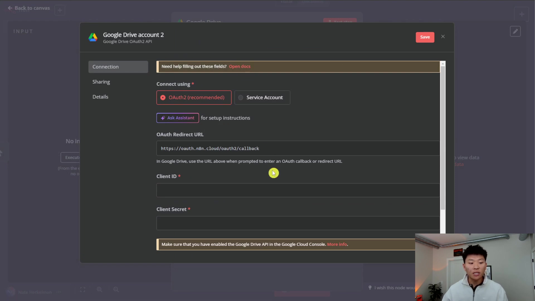This screenshot has height=301, width=535.
Task: Click the Nate Herkelman user name
Action: (35, 292)
